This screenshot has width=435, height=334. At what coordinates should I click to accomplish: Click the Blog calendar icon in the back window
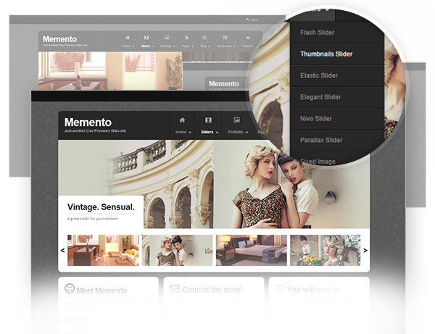(x=204, y=38)
